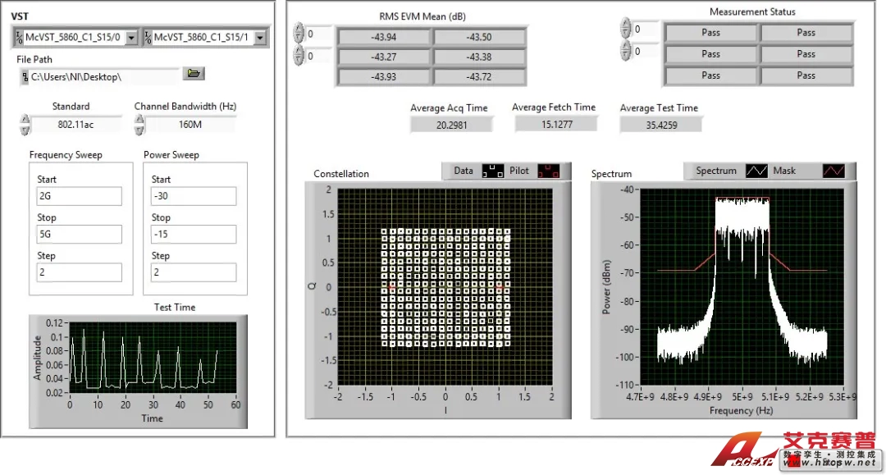The image size is (886, 475).
Task: Click the File Path browse folder icon
Action: [194, 74]
